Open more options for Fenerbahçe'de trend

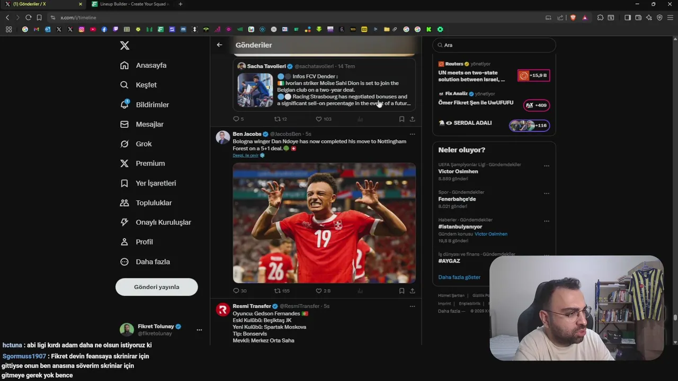click(x=547, y=193)
